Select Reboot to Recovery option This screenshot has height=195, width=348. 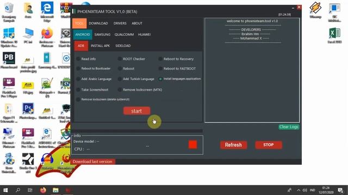tap(176, 59)
